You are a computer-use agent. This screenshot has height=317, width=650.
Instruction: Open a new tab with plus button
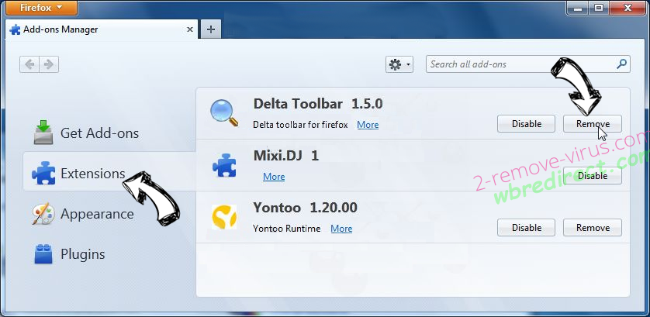click(210, 29)
